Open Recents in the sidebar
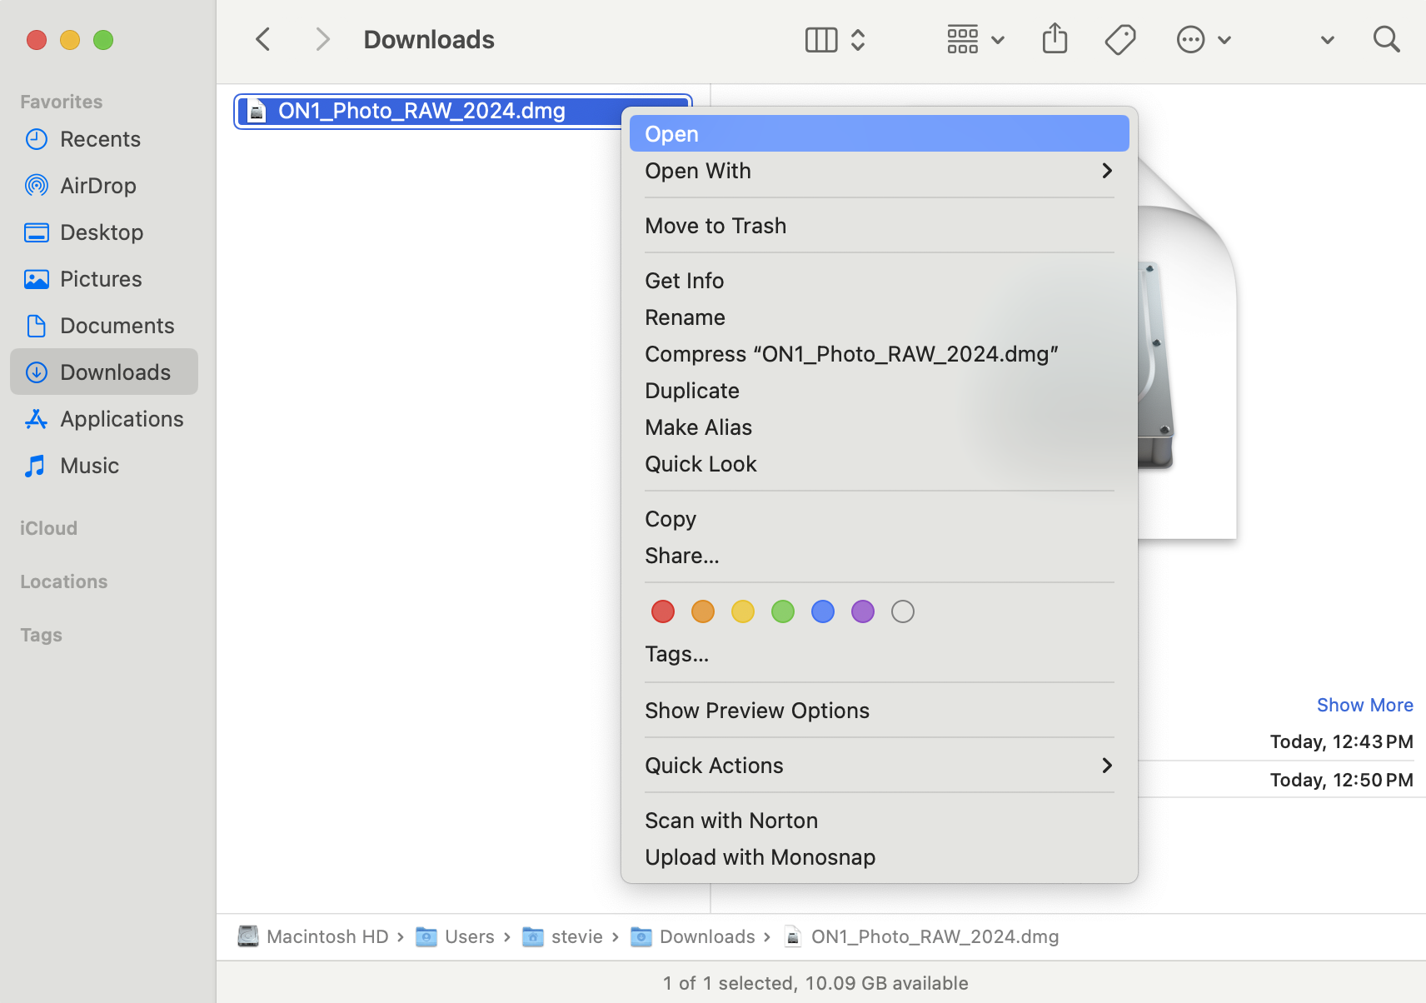This screenshot has width=1426, height=1003. click(104, 139)
